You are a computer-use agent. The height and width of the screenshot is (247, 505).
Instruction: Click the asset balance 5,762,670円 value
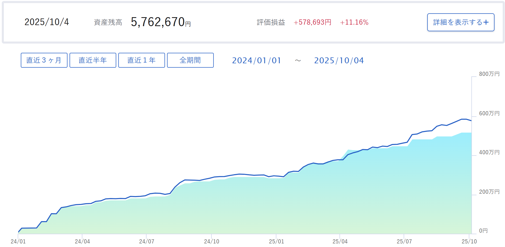tap(161, 22)
